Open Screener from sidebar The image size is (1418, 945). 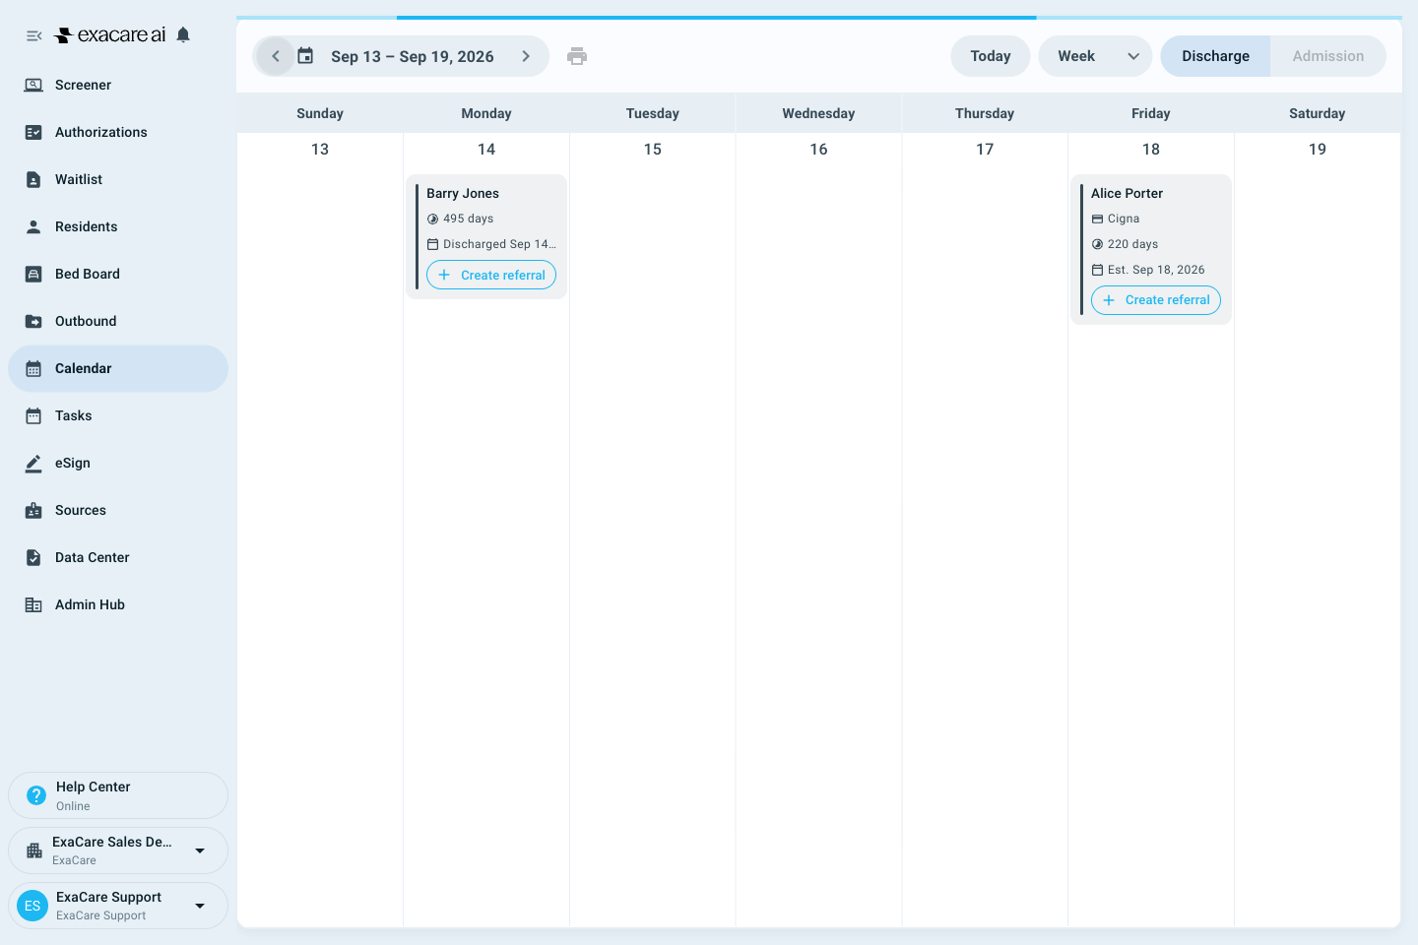118,86
